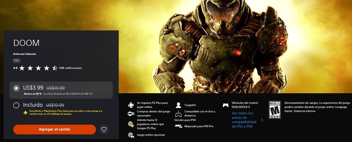Click the optional online play icon
The width and height of the screenshot is (352, 142).
pyautogui.click(x=131, y=135)
